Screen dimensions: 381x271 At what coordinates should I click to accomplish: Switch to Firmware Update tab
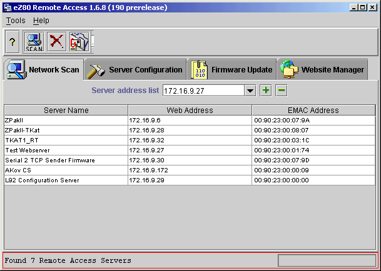[231, 70]
